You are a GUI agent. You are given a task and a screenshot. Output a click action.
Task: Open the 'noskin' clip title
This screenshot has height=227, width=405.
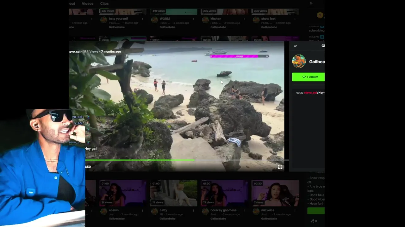114,210
